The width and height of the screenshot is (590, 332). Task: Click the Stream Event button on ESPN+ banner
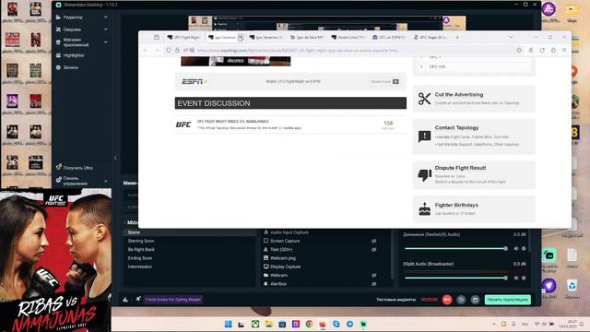tap(384, 82)
